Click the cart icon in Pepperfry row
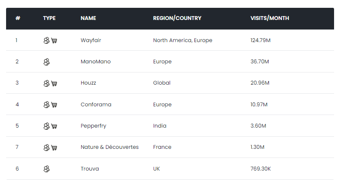Screen dimensions: 341x184 (54, 126)
